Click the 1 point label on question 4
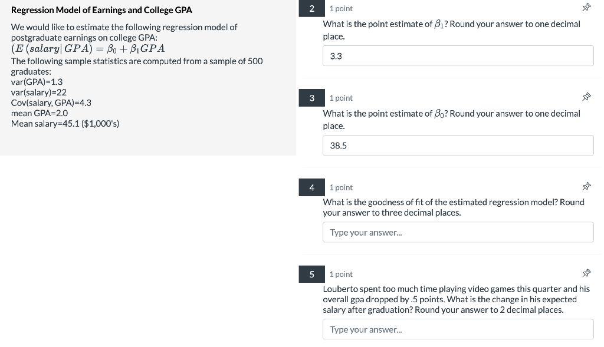The width and height of the screenshot is (604, 347). coord(341,187)
